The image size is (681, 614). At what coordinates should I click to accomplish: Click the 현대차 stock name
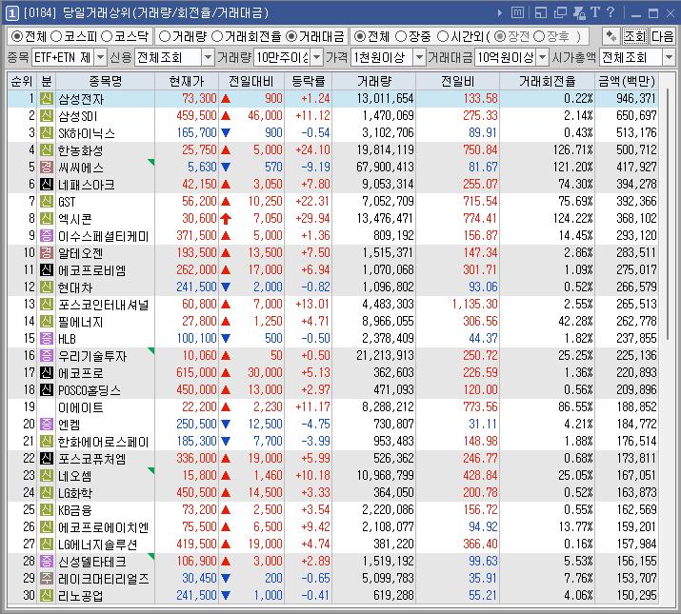coord(75,287)
